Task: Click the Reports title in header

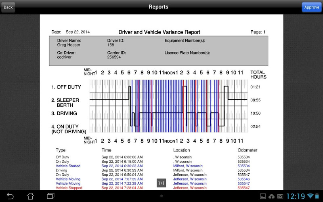Action: [159, 7]
